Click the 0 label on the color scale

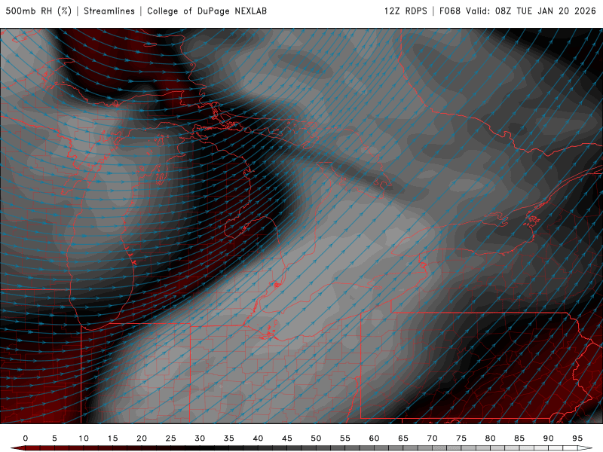(26, 438)
